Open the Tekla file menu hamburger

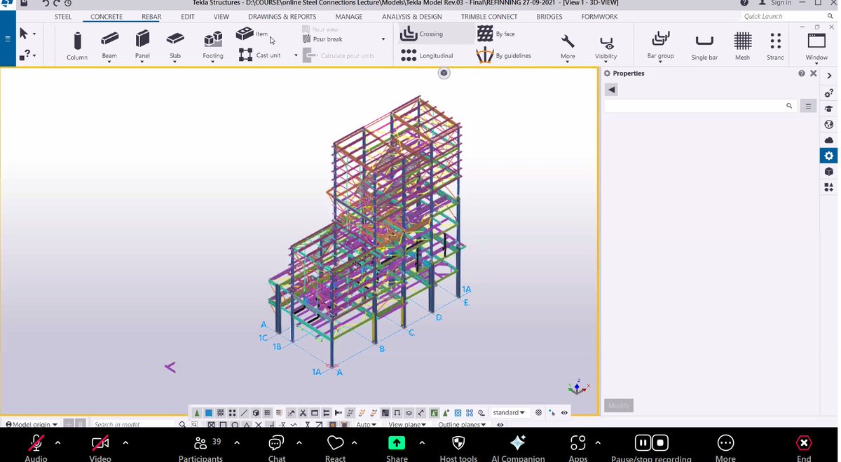click(8, 39)
